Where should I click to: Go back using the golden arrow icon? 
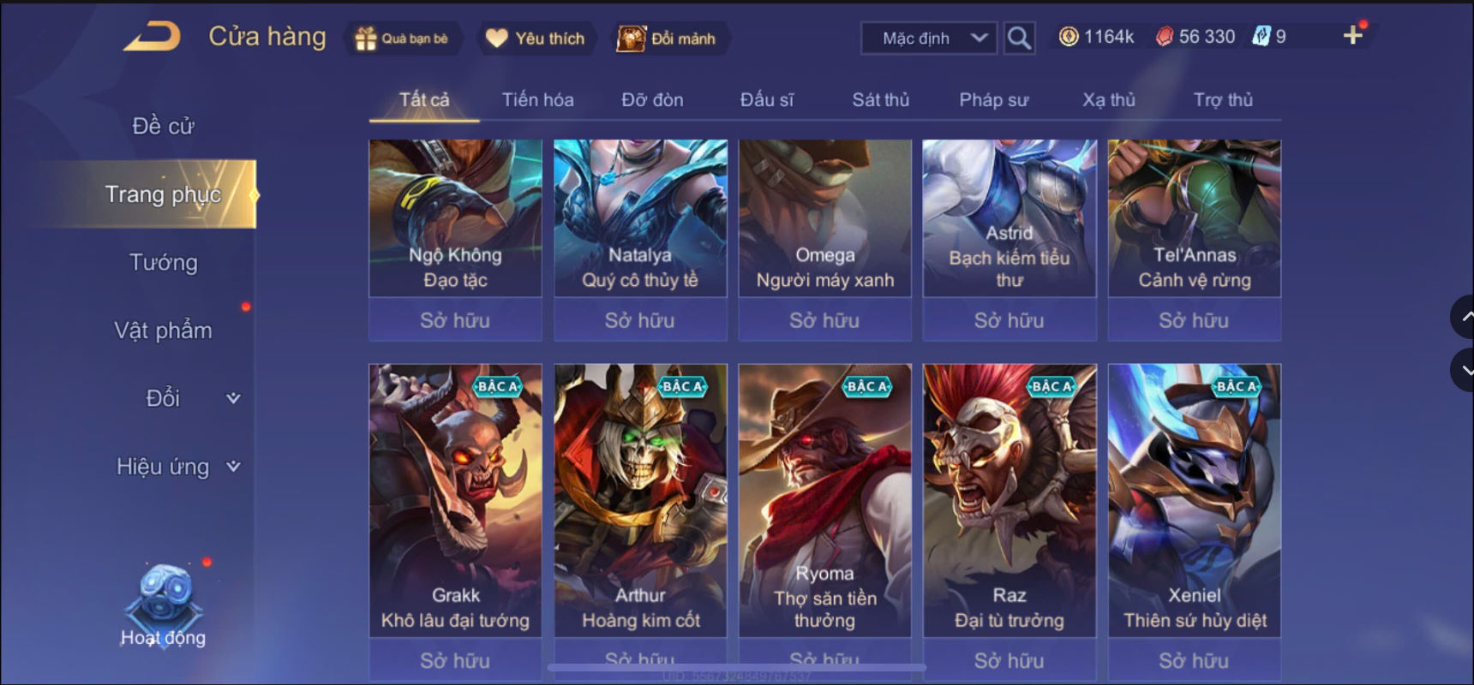coord(152,36)
